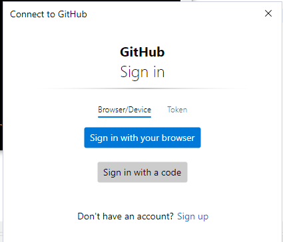Open the Sign up link
The width and height of the screenshot is (283, 242).
pos(192,216)
